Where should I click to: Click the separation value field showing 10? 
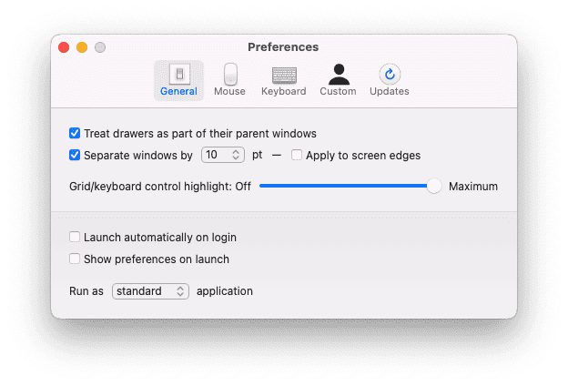click(214, 155)
